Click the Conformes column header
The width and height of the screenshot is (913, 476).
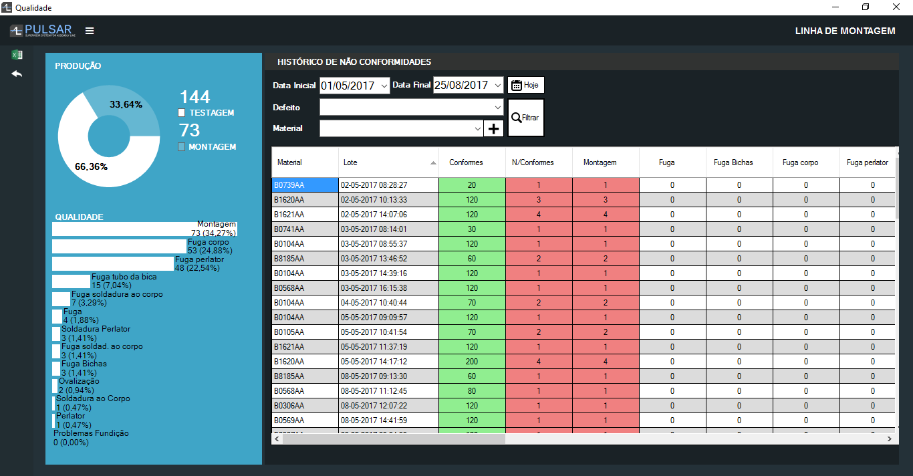(x=473, y=162)
